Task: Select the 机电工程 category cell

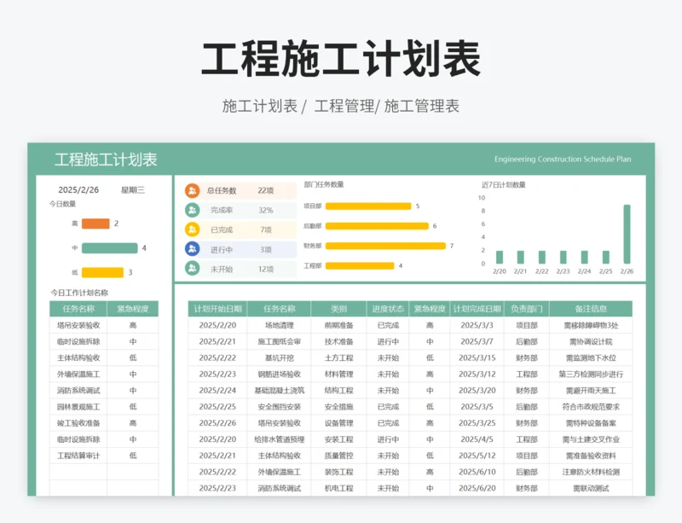Action: 338,489
